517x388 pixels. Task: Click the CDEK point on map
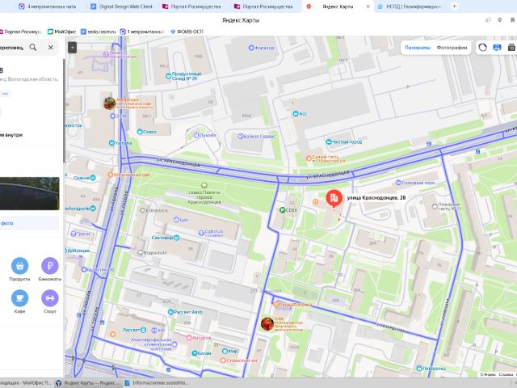(x=282, y=210)
